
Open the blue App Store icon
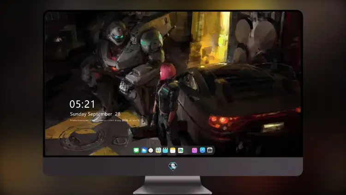pyautogui.click(x=203, y=150)
